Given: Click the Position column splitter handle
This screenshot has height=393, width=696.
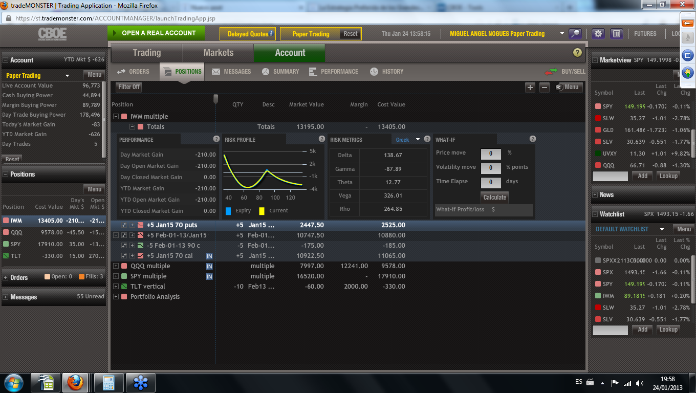Looking at the screenshot, I should click(215, 99).
